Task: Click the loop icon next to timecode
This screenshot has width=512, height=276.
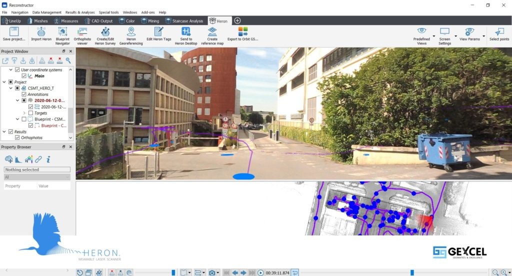Action: [295, 272]
